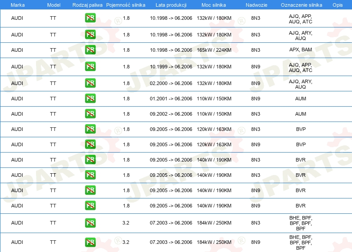The height and width of the screenshot is (252, 352).
Task: Select the BVP code in the 8N9 row
Action: 301,144
